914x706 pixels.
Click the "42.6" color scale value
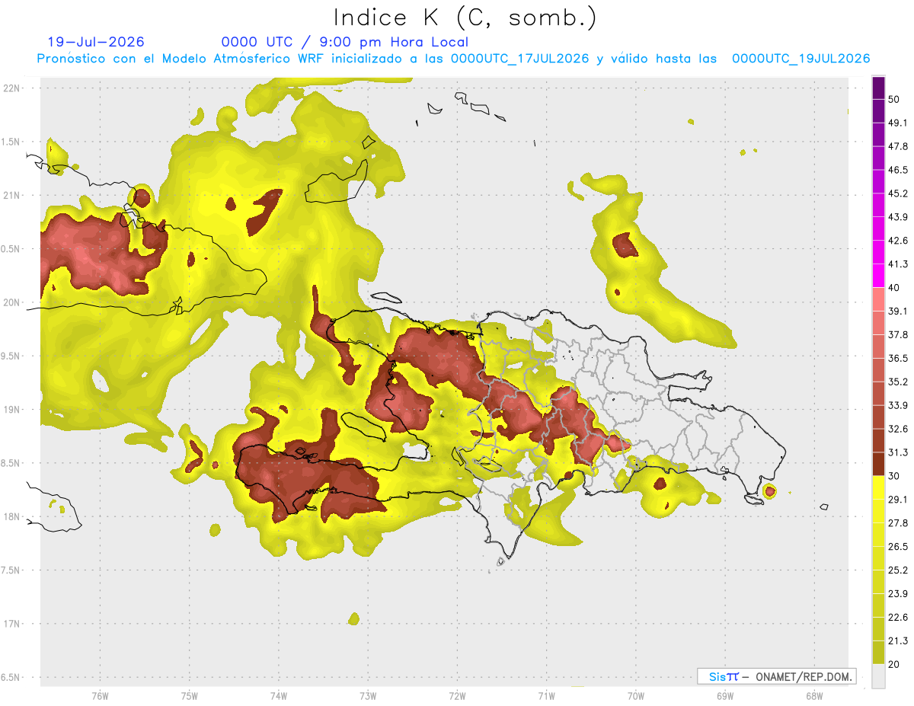(x=898, y=241)
